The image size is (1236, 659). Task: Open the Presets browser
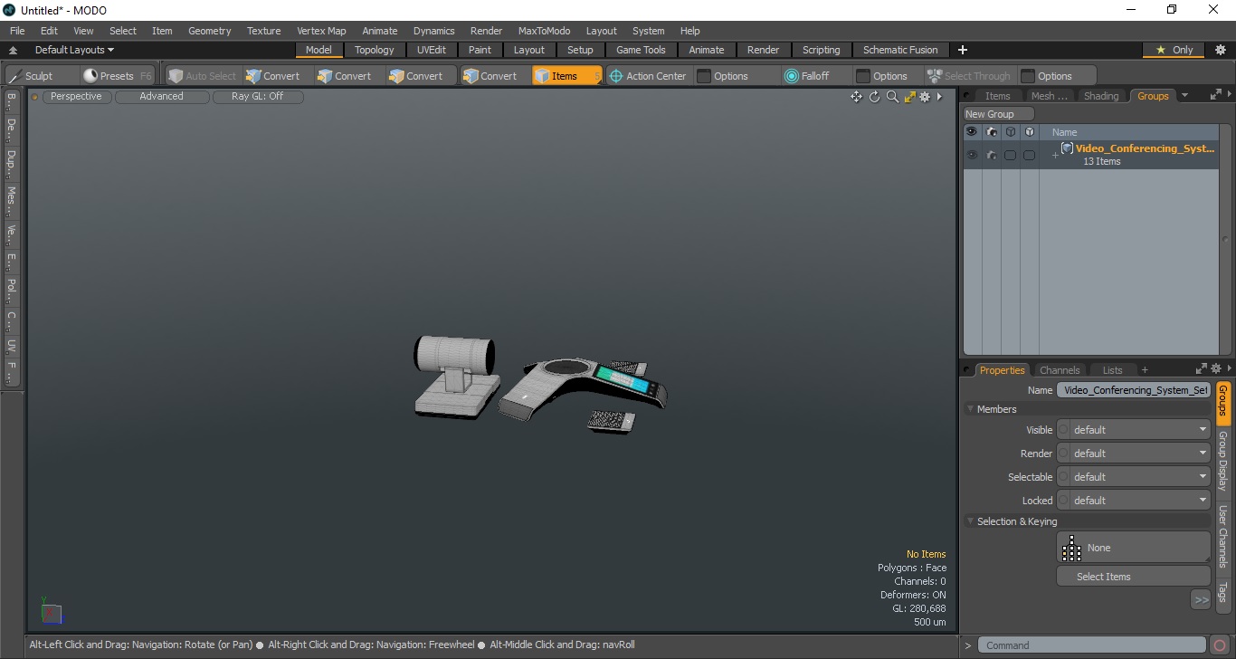tap(117, 76)
